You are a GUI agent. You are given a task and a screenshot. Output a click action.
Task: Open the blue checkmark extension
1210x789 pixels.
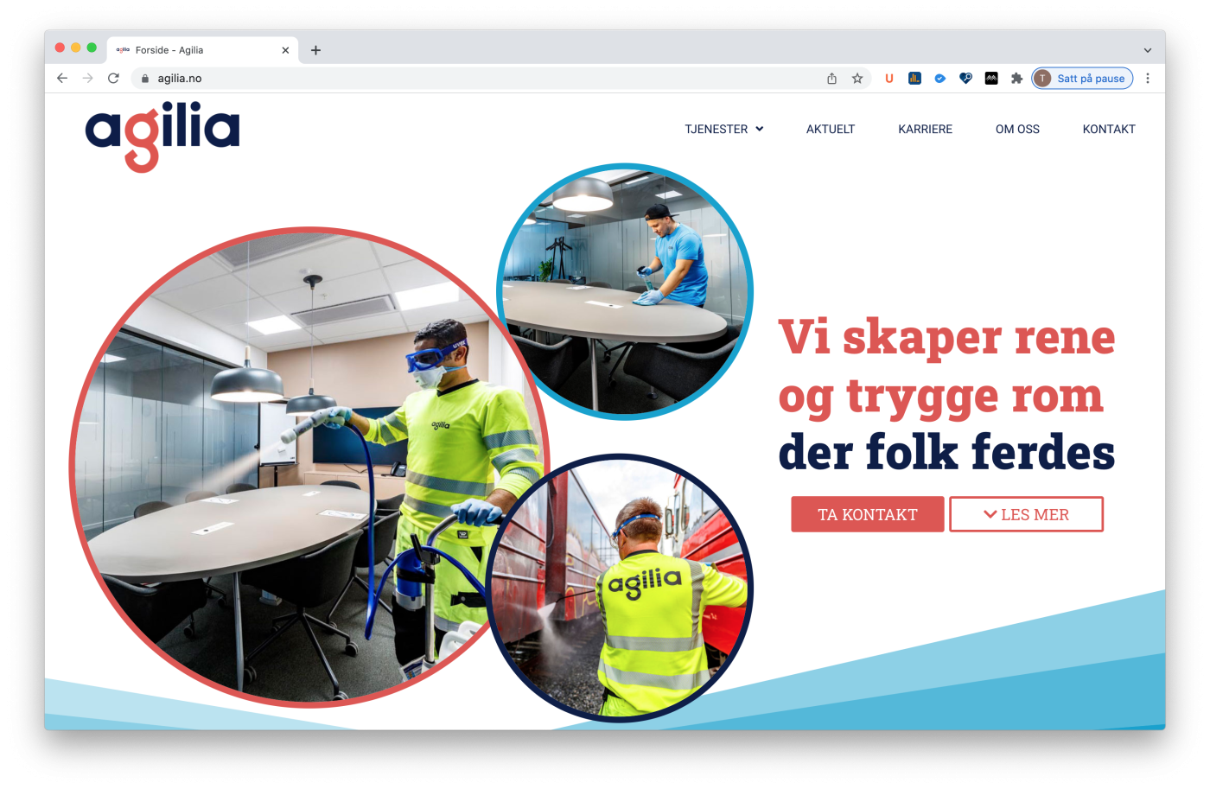(x=940, y=78)
